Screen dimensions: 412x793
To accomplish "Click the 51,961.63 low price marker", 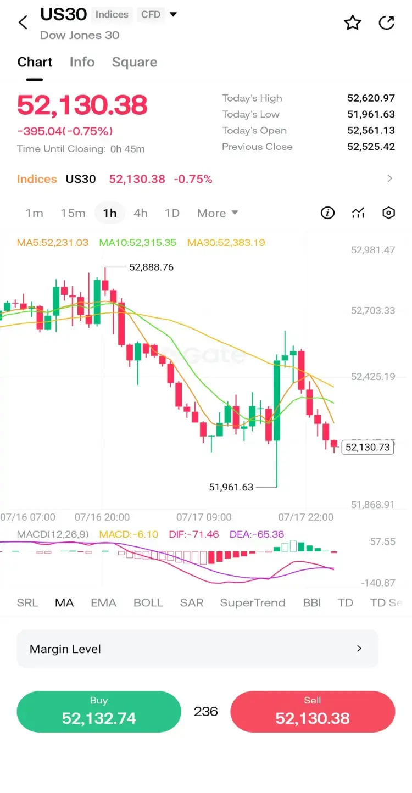I will [231, 487].
